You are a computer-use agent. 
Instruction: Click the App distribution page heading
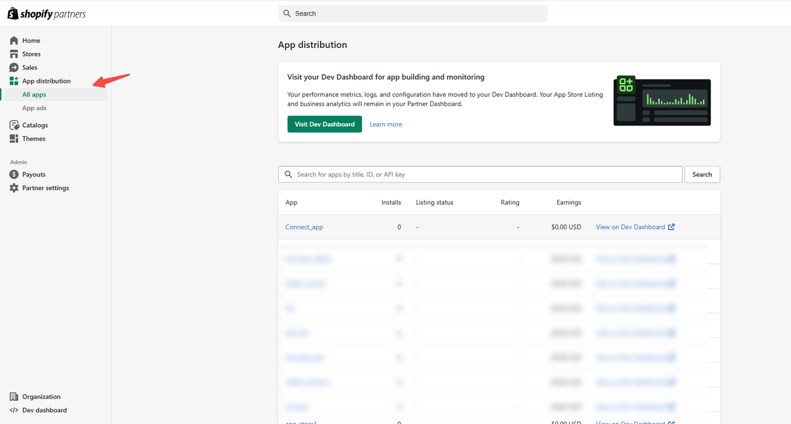(312, 45)
